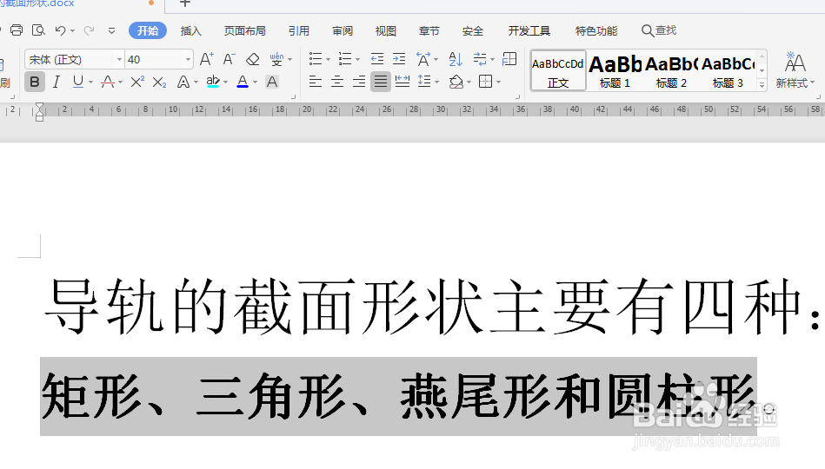This screenshot has width=825, height=469.
Task: Apply character shading A icon
Action: (x=272, y=82)
